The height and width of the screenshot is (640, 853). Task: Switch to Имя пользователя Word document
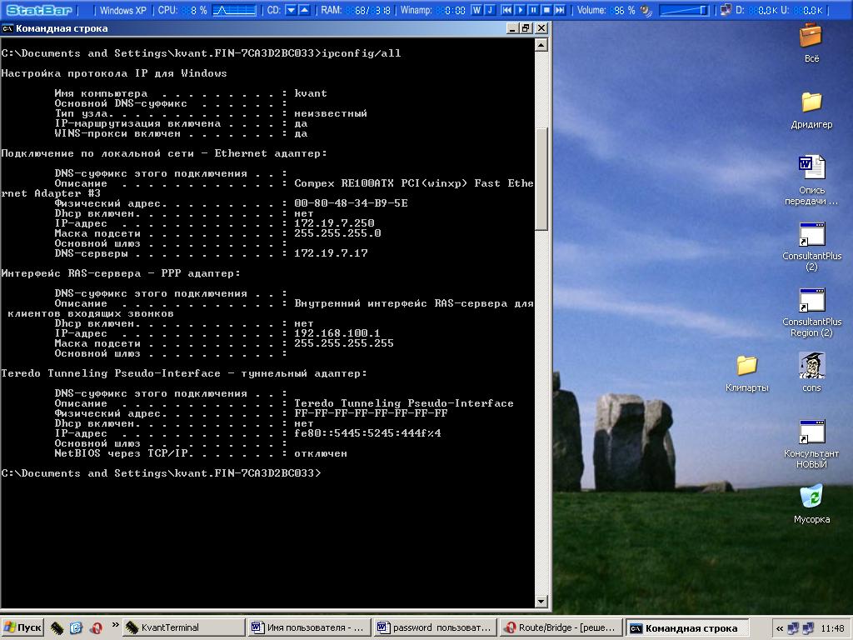(308, 627)
